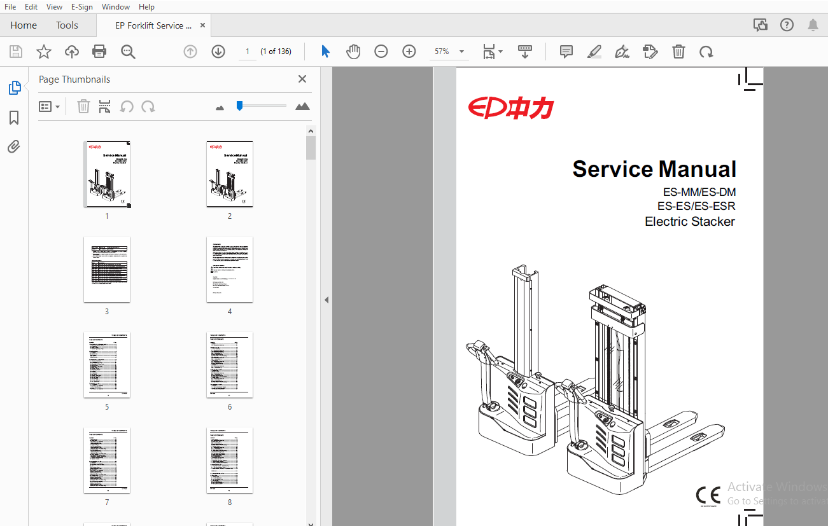The image size is (828, 526).
Task: Bookmark file with the star icon
Action: [44, 52]
